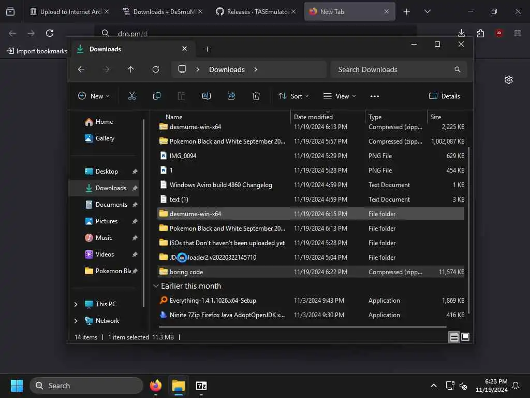Open Firefox from the taskbar
The image size is (530, 398).
click(155, 386)
